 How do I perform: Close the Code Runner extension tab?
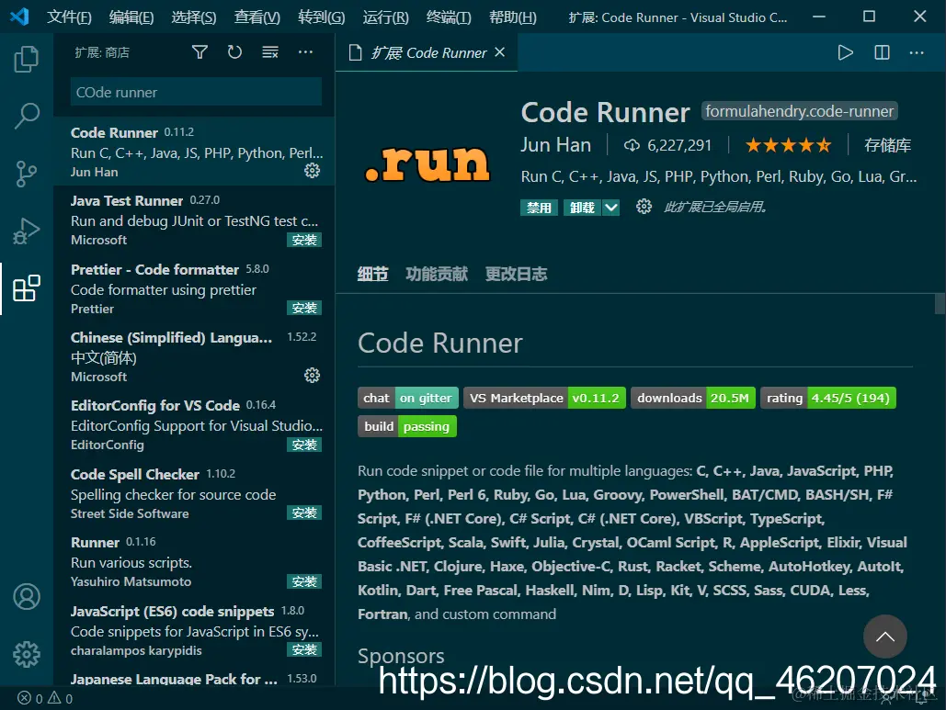pyautogui.click(x=499, y=52)
